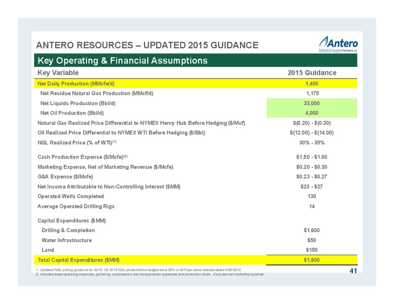
Task: Select the value $0.23 - $0.27
Action: click(312, 177)
